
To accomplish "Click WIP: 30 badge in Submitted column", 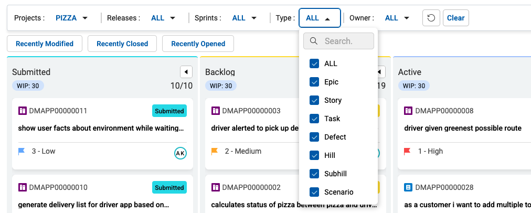I will click(x=28, y=86).
